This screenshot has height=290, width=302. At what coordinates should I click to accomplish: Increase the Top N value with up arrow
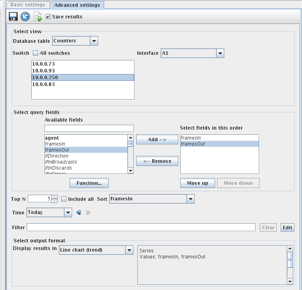[54, 197]
